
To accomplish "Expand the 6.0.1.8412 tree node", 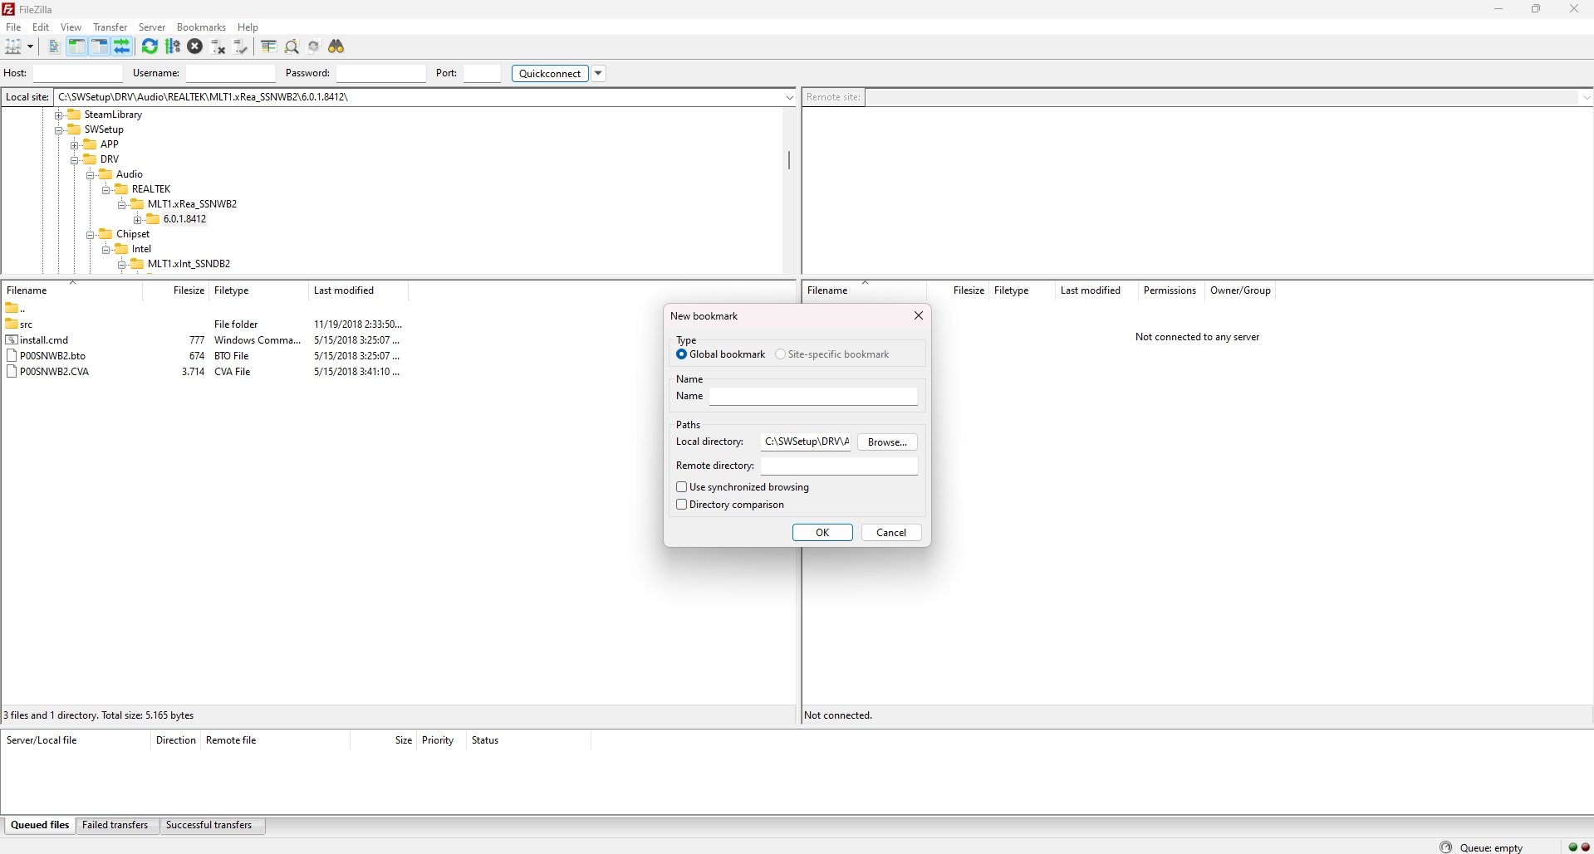I will pyautogui.click(x=138, y=220).
